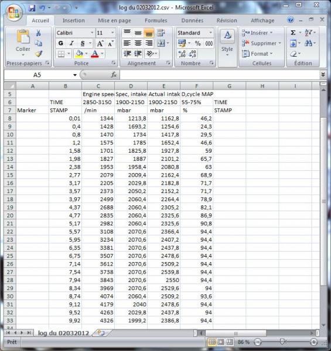
Task: Toggle bold G formatting
Action: 61,43
